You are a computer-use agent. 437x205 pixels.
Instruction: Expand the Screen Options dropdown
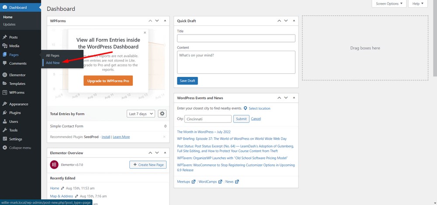click(389, 4)
